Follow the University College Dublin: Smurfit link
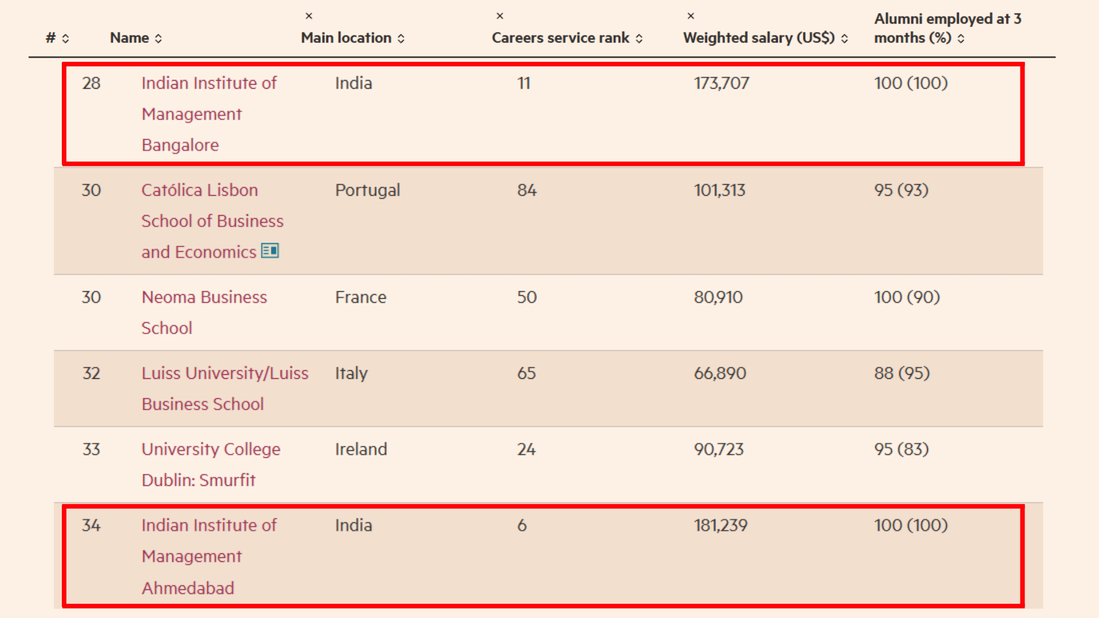This screenshot has height=618, width=1099. coord(211,464)
